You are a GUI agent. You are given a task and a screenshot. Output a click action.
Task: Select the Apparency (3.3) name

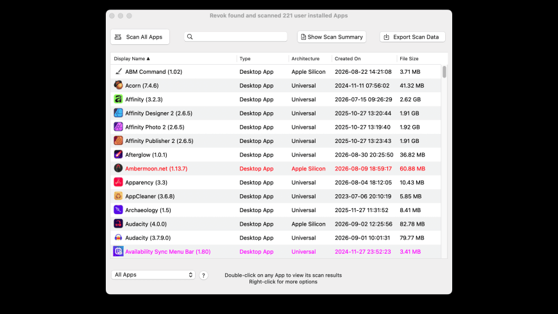(146, 183)
